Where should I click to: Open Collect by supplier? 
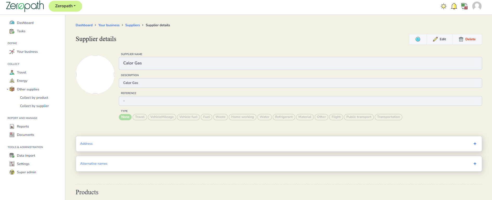tap(34, 106)
